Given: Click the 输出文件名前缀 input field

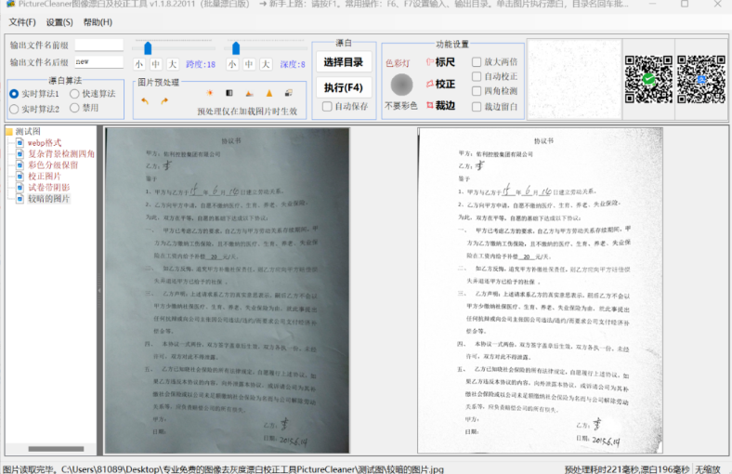Looking at the screenshot, I should click(x=99, y=45).
